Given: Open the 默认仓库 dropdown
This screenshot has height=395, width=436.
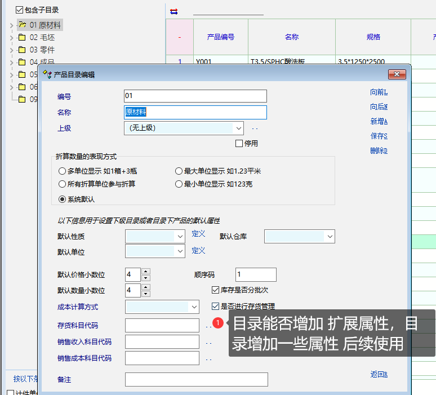Looking at the screenshot, I should (x=330, y=237).
